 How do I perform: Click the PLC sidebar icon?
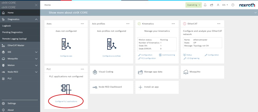click(3, 79)
